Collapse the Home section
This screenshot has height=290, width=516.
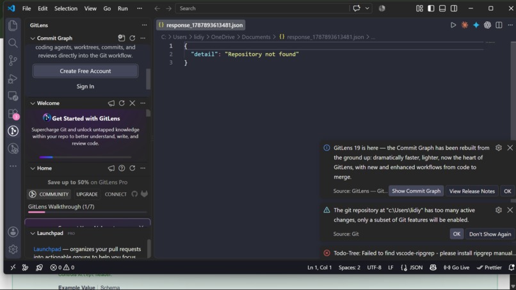33,168
